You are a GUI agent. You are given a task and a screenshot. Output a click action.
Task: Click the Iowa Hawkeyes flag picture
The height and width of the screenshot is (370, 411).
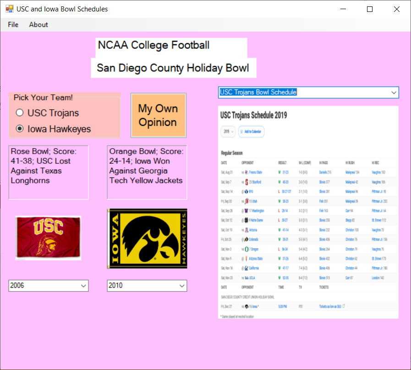coord(147,239)
